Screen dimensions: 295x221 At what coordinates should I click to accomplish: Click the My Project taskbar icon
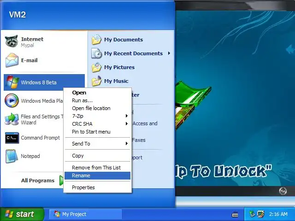(57, 214)
